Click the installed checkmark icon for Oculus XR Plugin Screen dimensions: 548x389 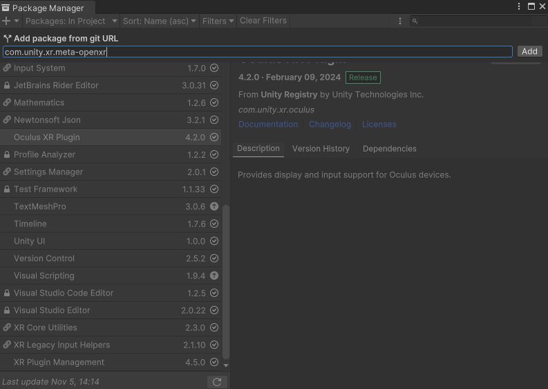coord(214,137)
